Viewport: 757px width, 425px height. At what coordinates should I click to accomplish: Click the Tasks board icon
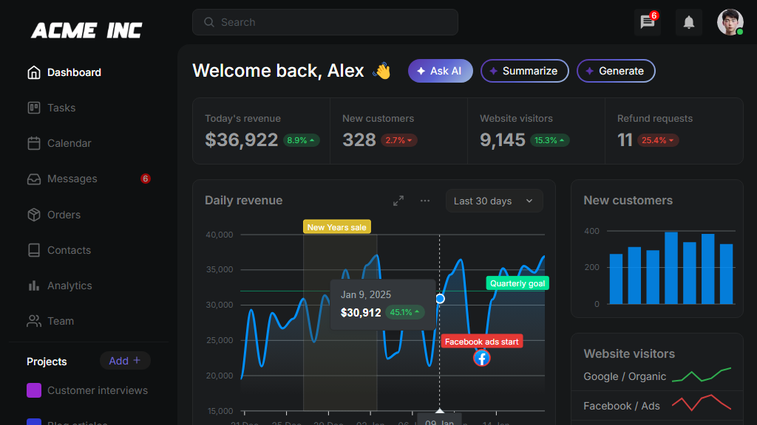pyautogui.click(x=34, y=108)
